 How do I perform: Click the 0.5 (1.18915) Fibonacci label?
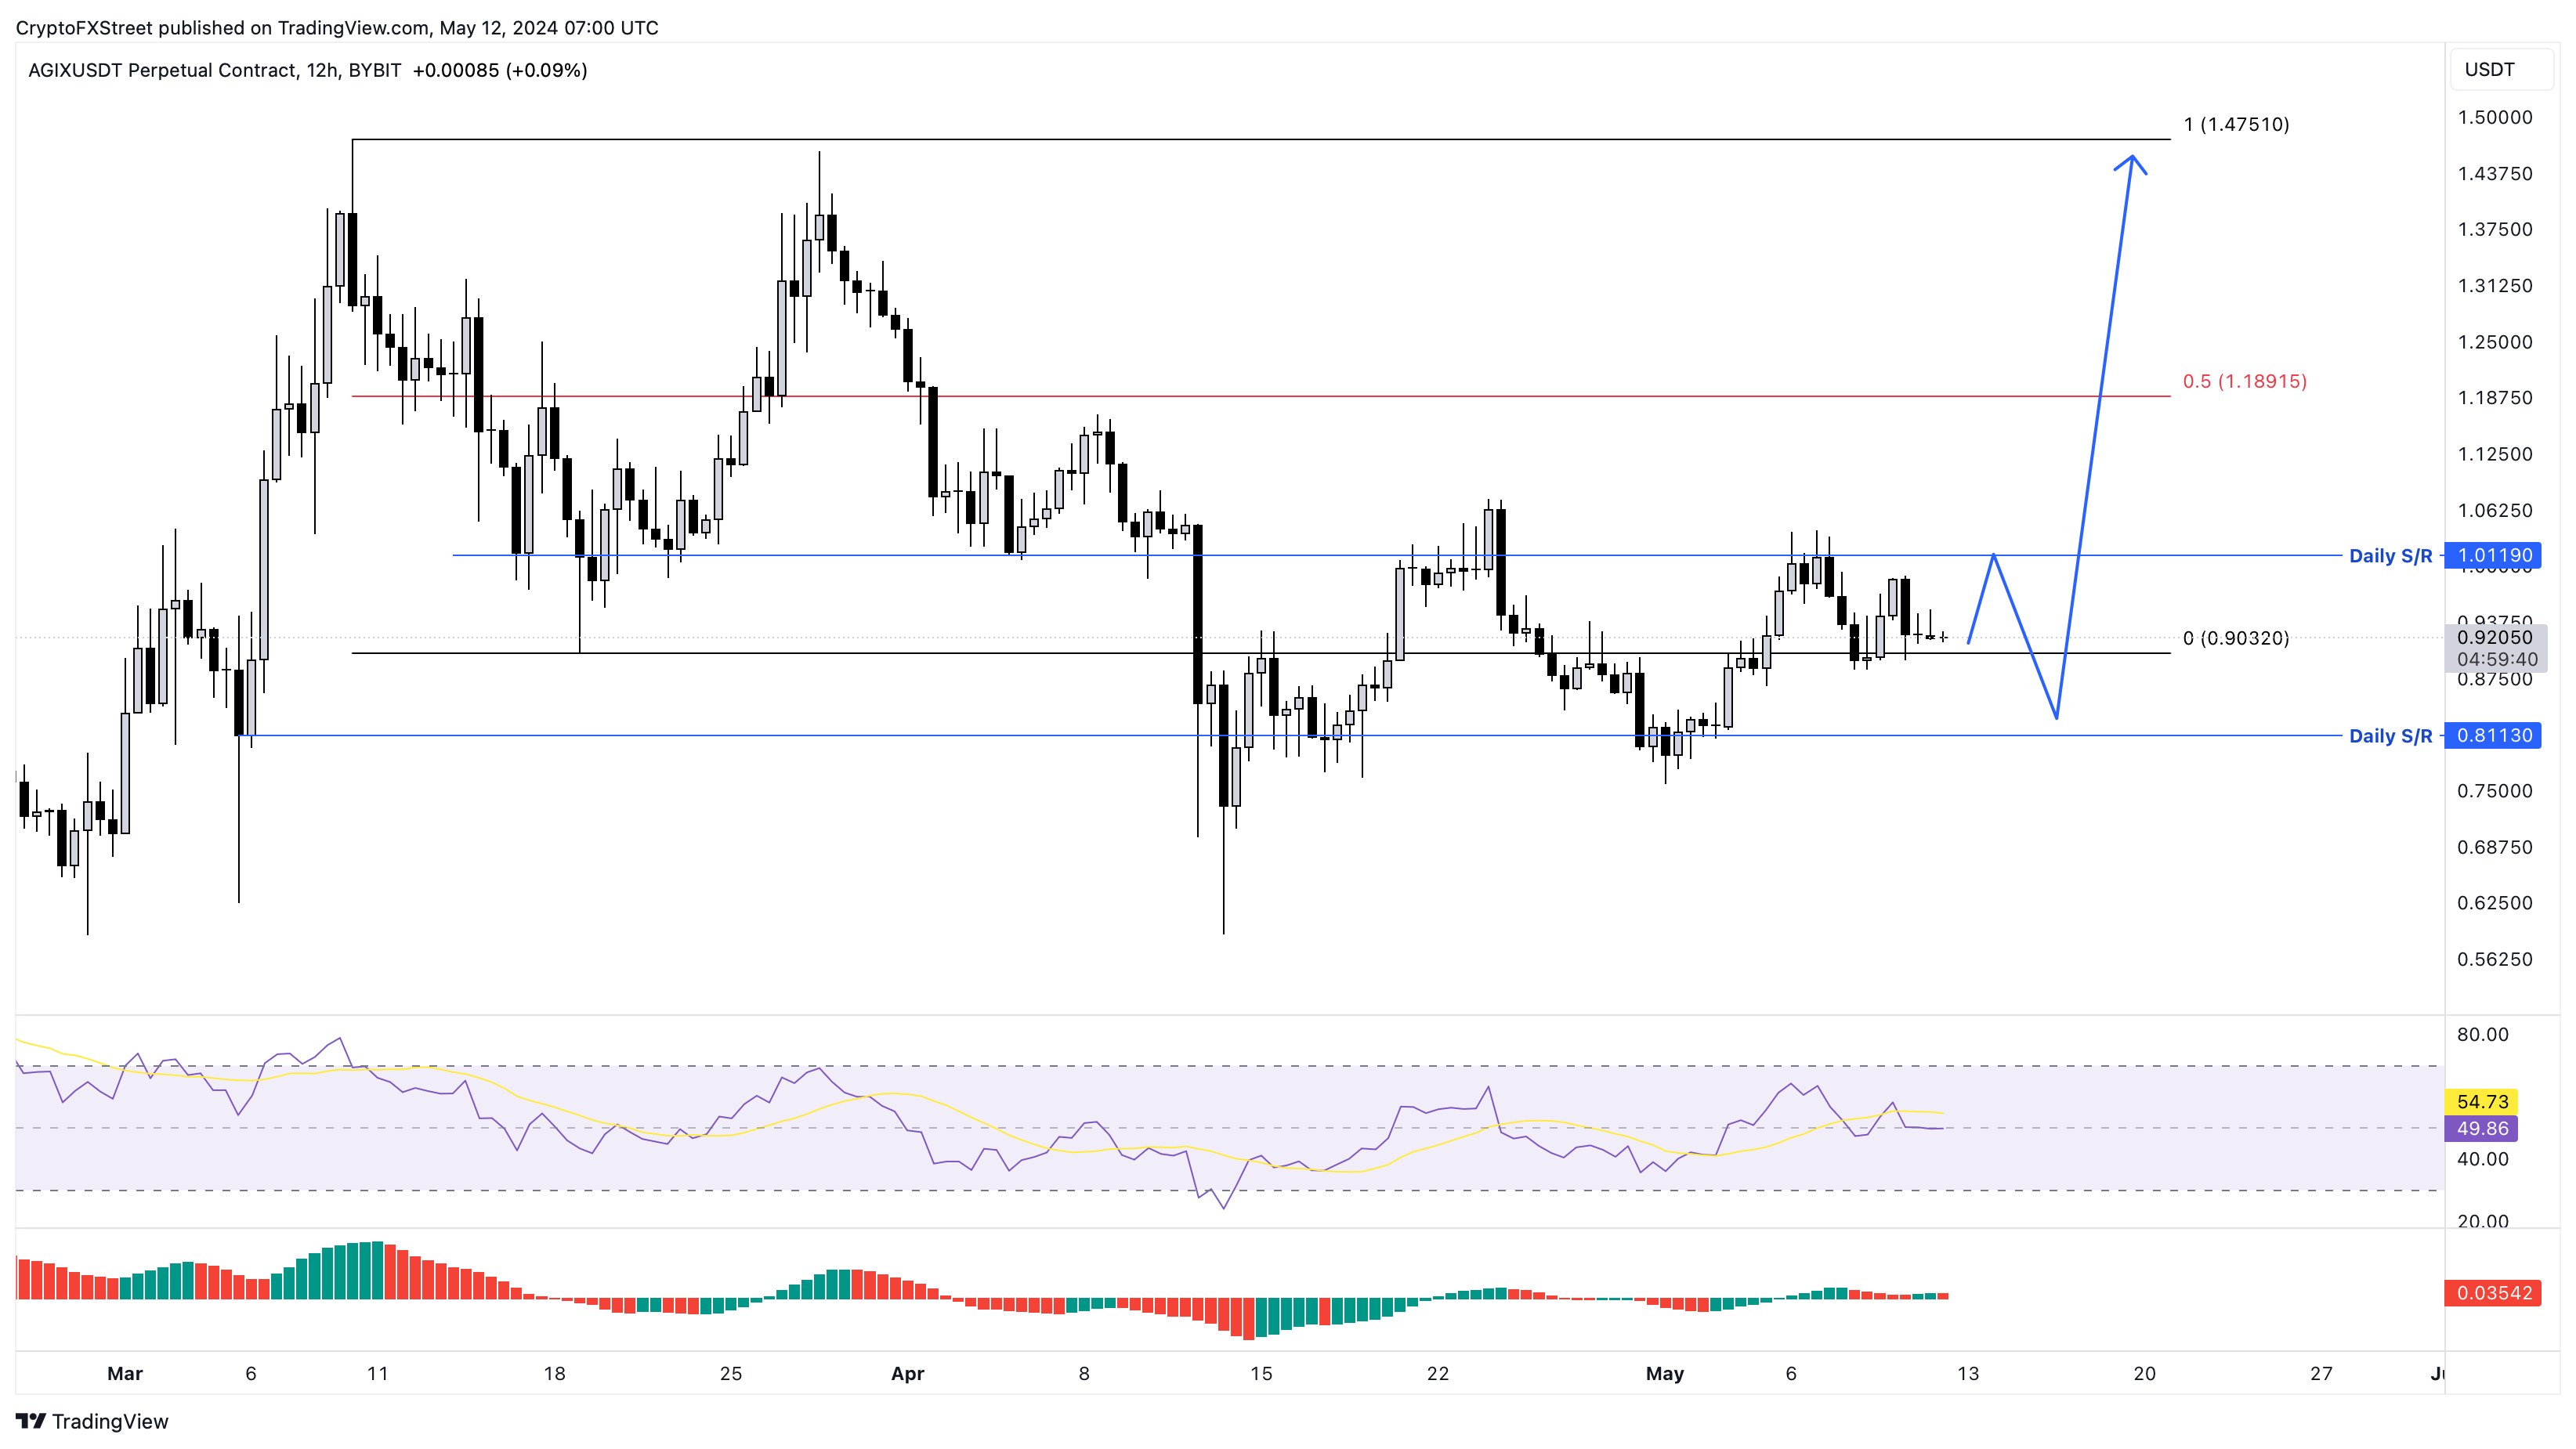click(2244, 381)
